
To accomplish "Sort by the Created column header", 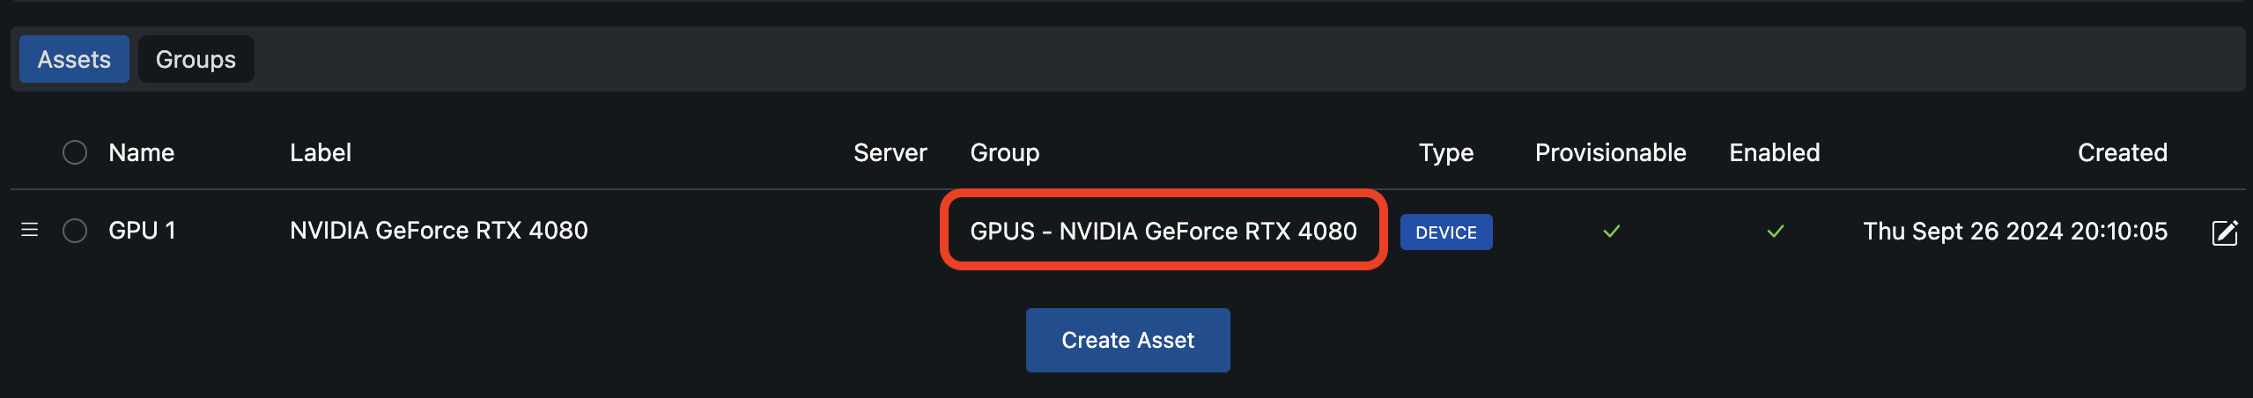I will pos(2122,152).
